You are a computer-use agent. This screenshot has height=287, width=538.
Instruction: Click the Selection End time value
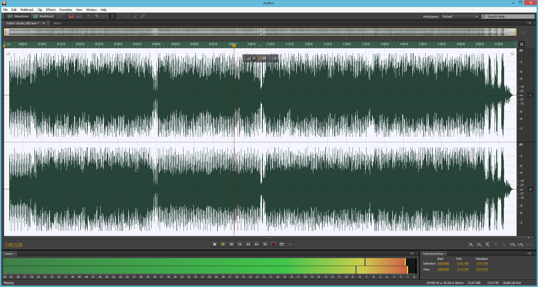[463, 264]
